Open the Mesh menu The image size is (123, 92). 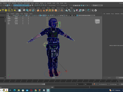[x=9, y=3]
